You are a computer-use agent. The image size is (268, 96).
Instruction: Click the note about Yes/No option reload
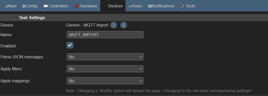tap(159, 91)
